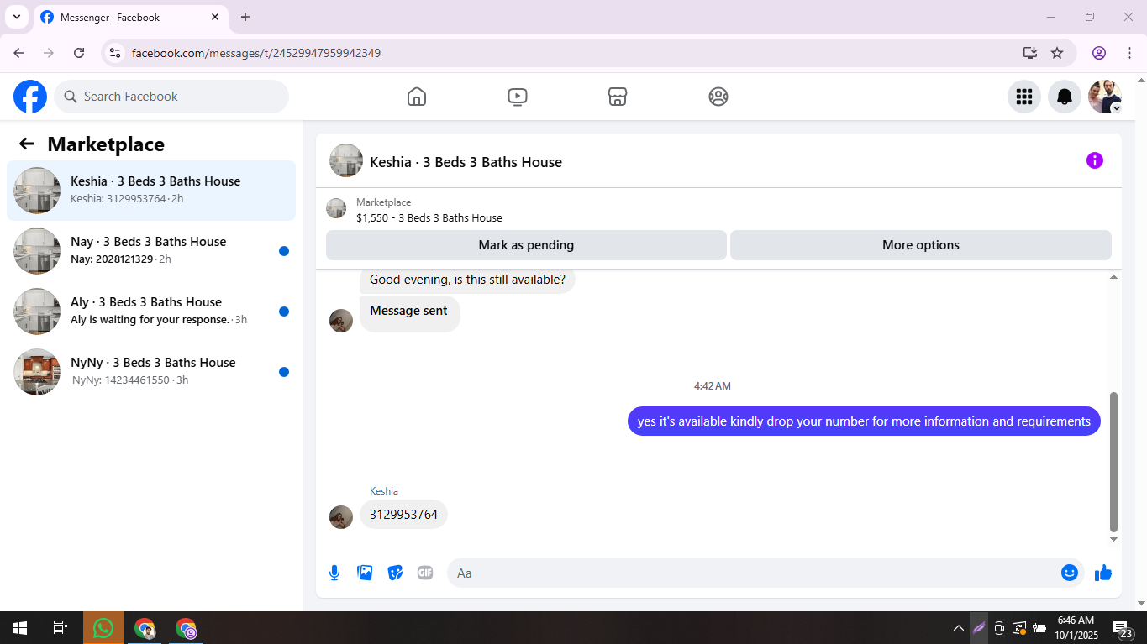
Task: Click the 4:42 AM timestamp
Action: click(x=713, y=386)
